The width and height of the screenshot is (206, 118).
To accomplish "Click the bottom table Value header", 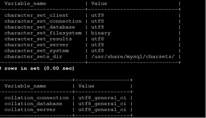I will point(86,86).
